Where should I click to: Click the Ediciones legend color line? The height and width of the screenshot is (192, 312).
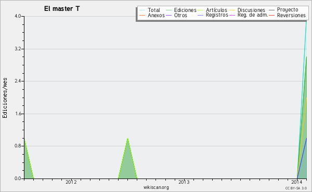tap(168, 10)
